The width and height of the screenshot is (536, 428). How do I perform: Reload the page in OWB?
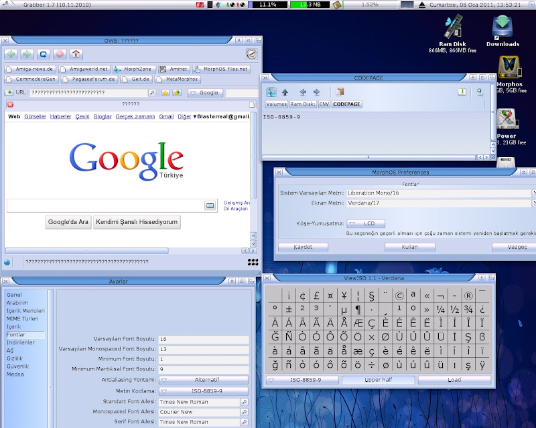(x=43, y=54)
